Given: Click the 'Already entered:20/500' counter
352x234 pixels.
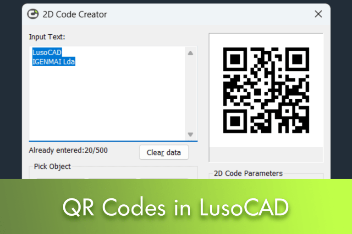Looking at the screenshot, I should point(68,150).
